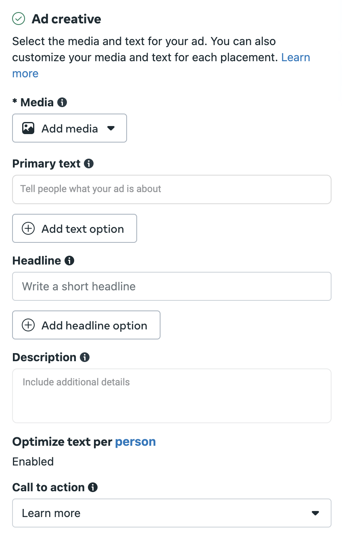Click the image icon in Add media

[x=28, y=128]
